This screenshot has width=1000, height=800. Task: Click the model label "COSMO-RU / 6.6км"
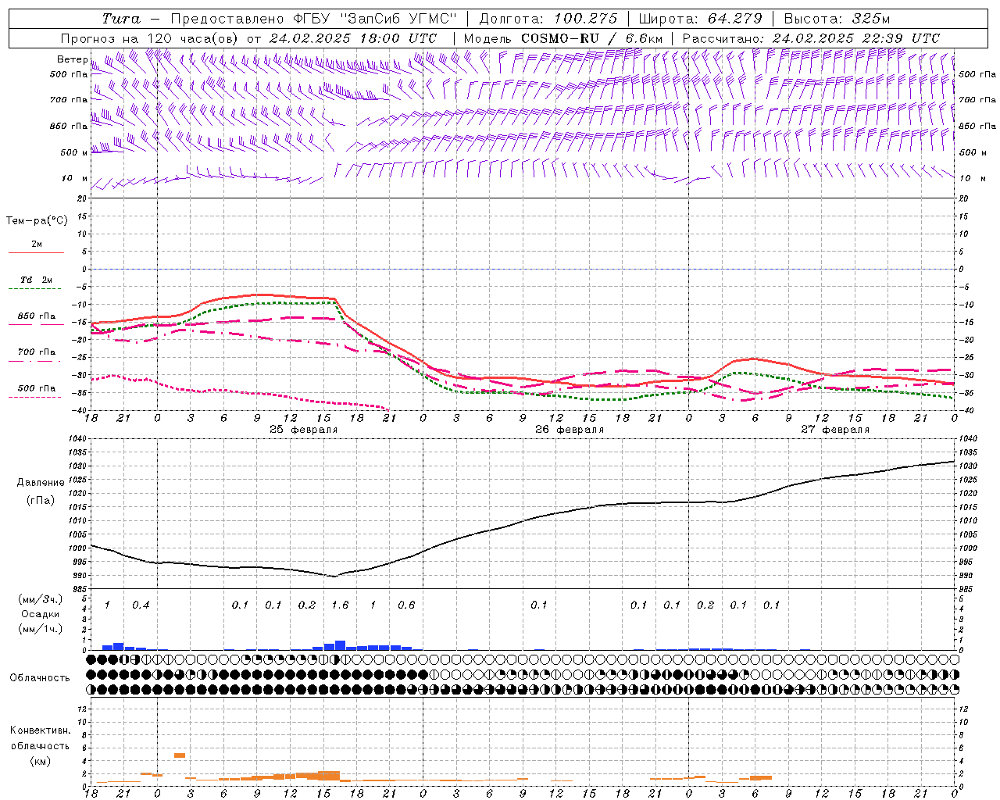591,38
